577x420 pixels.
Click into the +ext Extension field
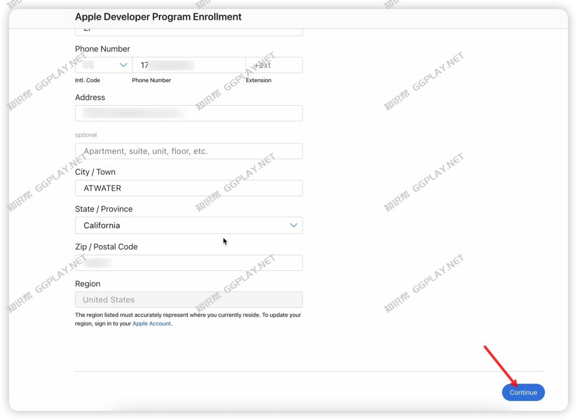pyautogui.click(x=274, y=65)
